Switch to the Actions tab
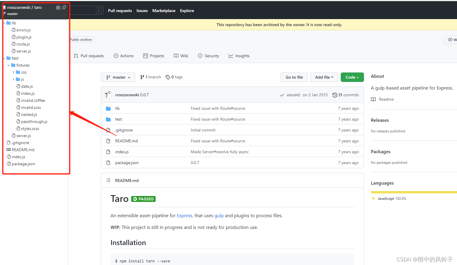The image size is (457, 265). coord(124,56)
